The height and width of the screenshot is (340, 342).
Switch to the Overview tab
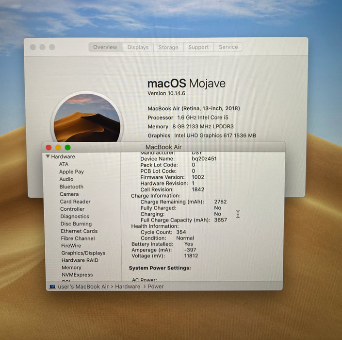coord(105,47)
